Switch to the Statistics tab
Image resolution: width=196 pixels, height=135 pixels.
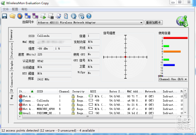[x=12, y=50]
